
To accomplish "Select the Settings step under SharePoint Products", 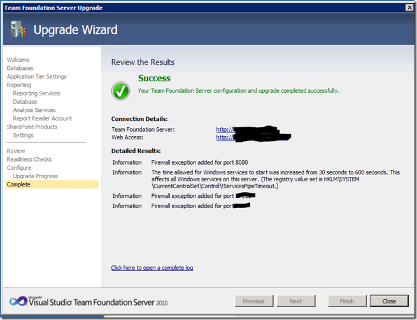I will point(23,136).
